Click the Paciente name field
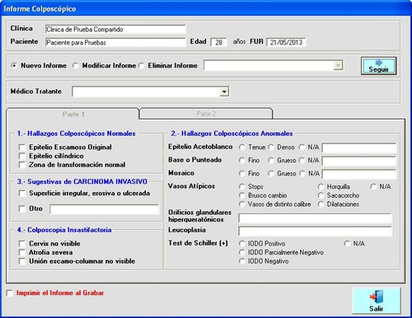Viewport: 412px width, 318px height. click(115, 42)
